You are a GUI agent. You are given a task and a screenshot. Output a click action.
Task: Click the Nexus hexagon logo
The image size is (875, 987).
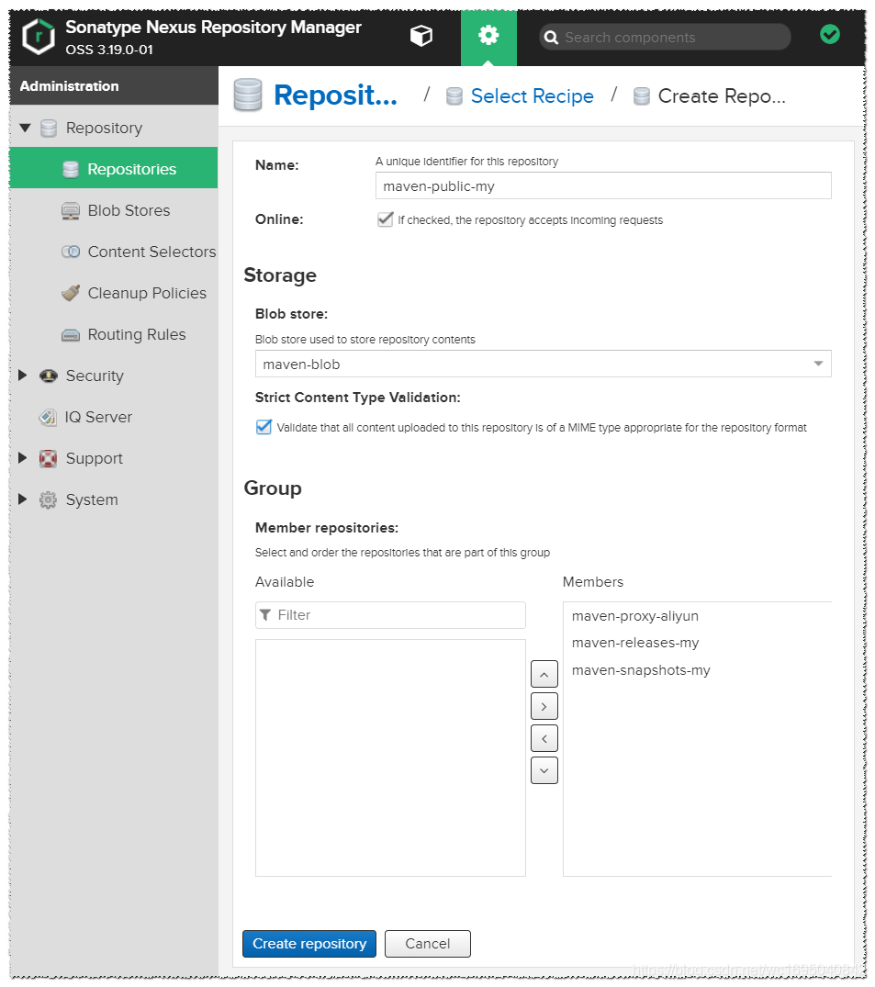pos(39,37)
